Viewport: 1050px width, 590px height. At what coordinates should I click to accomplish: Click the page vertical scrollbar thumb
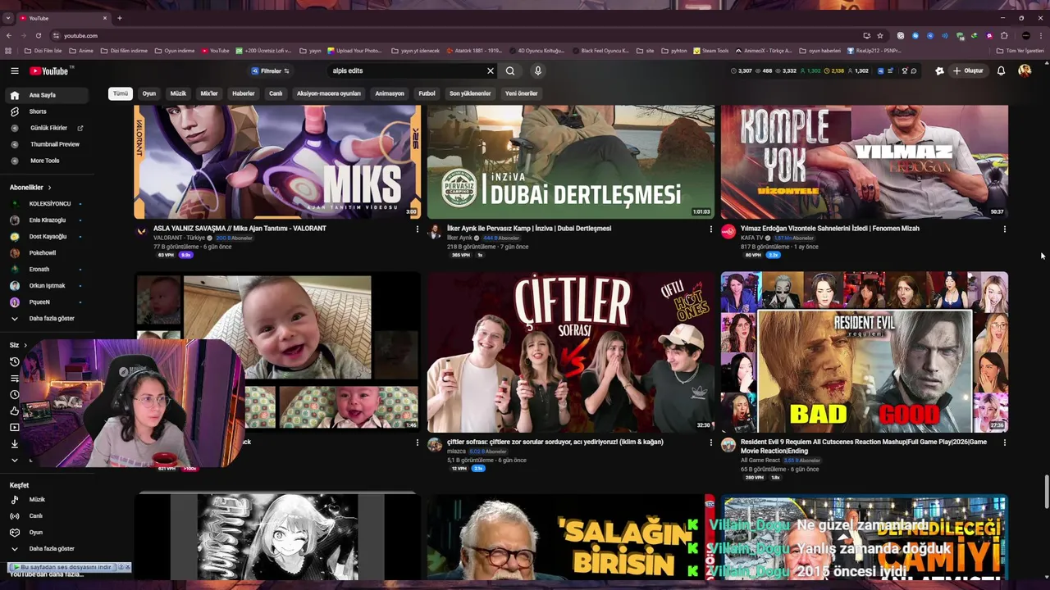[1045, 493]
